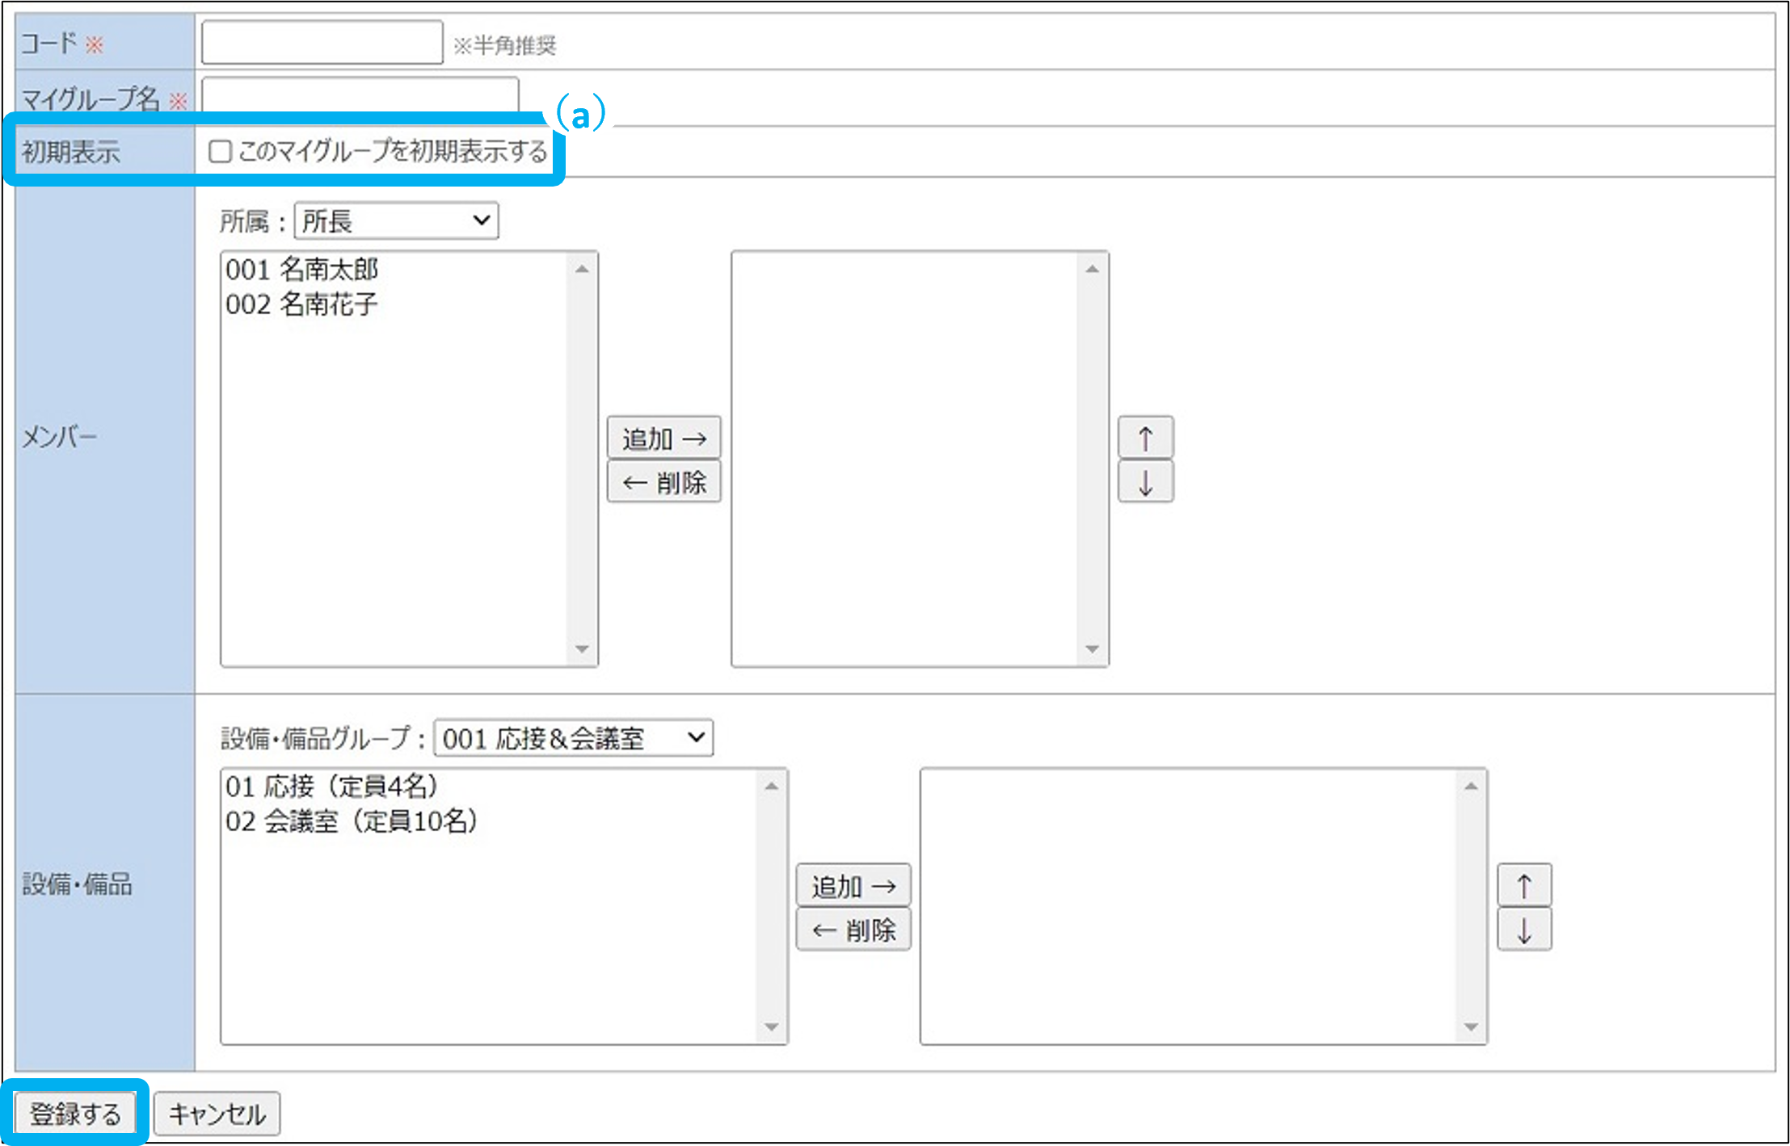Screen dimensions: 1790x1146
Task: Click the member list up arrow button
Action: point(1145,439)
